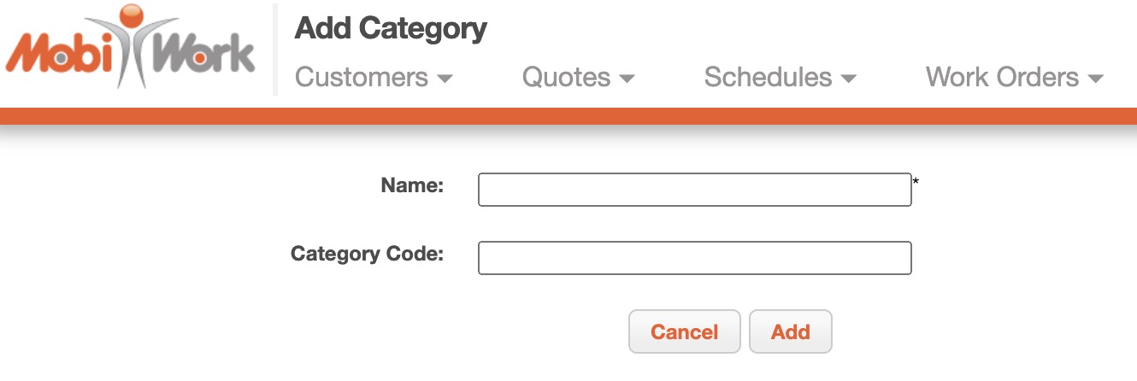Click the "Name:" field label

[412, 185]
